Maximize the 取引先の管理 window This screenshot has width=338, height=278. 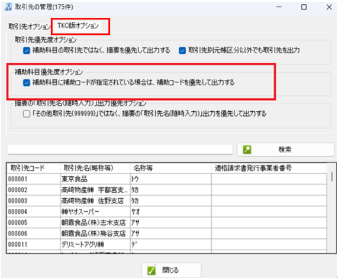tap(304, 7)
